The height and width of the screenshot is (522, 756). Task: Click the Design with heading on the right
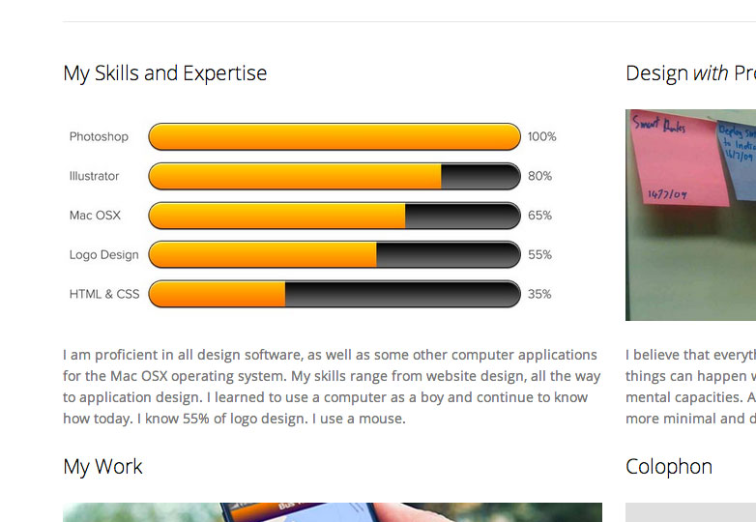click(690, 73)
